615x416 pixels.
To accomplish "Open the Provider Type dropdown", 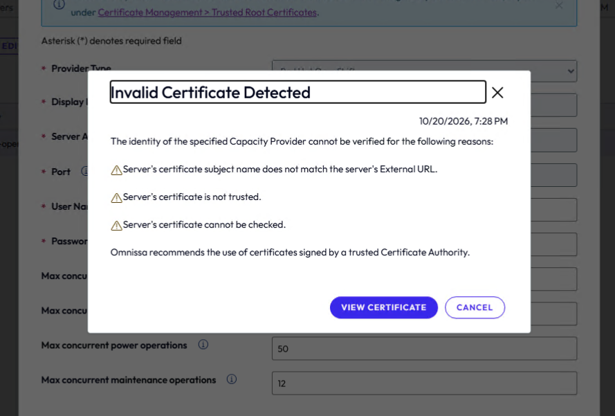I will [424, 71].
